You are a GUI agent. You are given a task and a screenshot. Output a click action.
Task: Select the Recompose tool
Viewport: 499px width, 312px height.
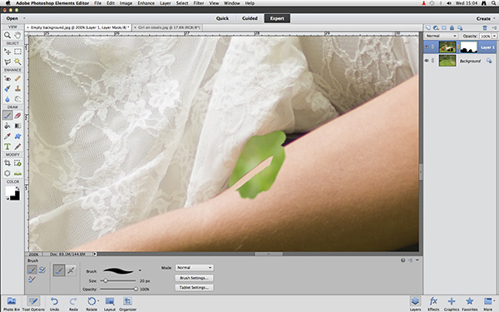pos(17,163)
